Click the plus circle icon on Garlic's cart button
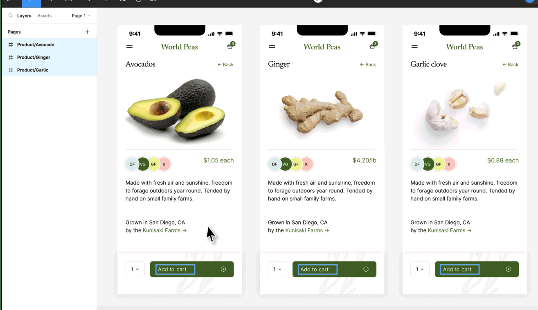Image resolution: width=538 pixels, height=310 pixels. pos(509,269)
